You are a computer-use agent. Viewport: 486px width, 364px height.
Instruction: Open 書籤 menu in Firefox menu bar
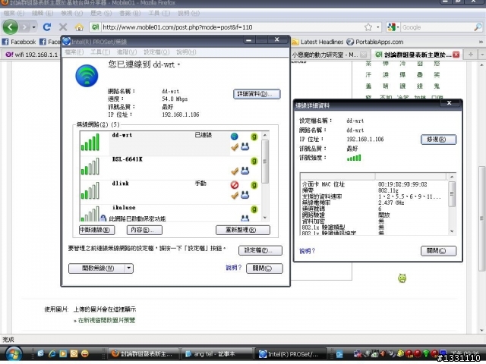pos(130,14)
